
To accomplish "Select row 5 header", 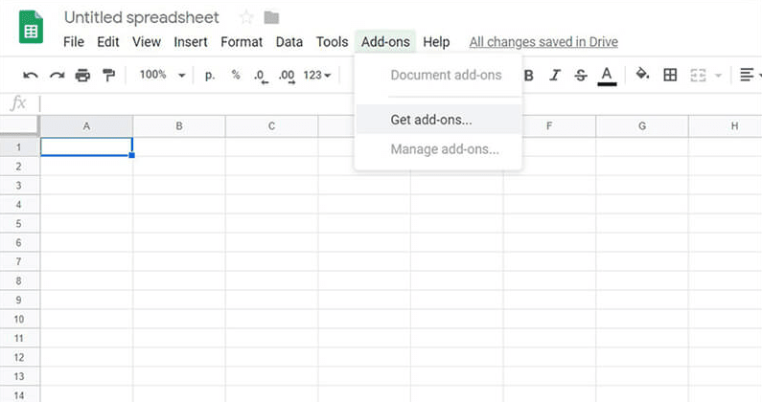I will [19, 223].
